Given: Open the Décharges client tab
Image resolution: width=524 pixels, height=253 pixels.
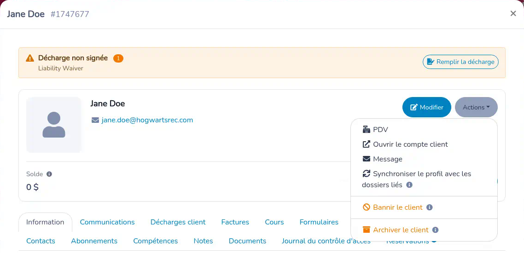Looking at the screenshot, I should (178, 222).
